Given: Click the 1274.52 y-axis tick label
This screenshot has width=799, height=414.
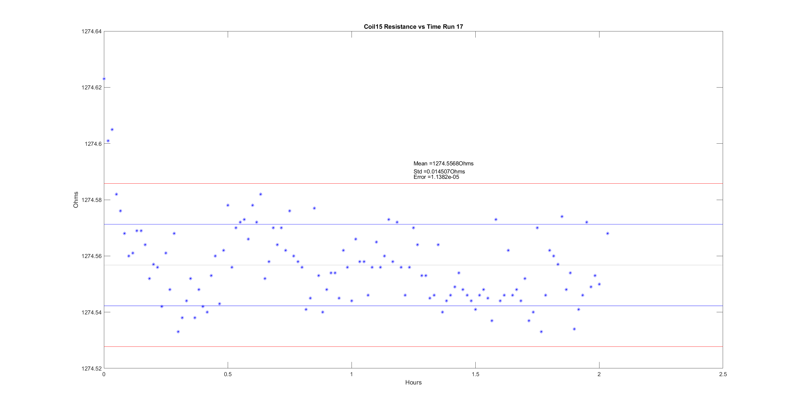Looking at the screenshot, I should tap(92, 368).
